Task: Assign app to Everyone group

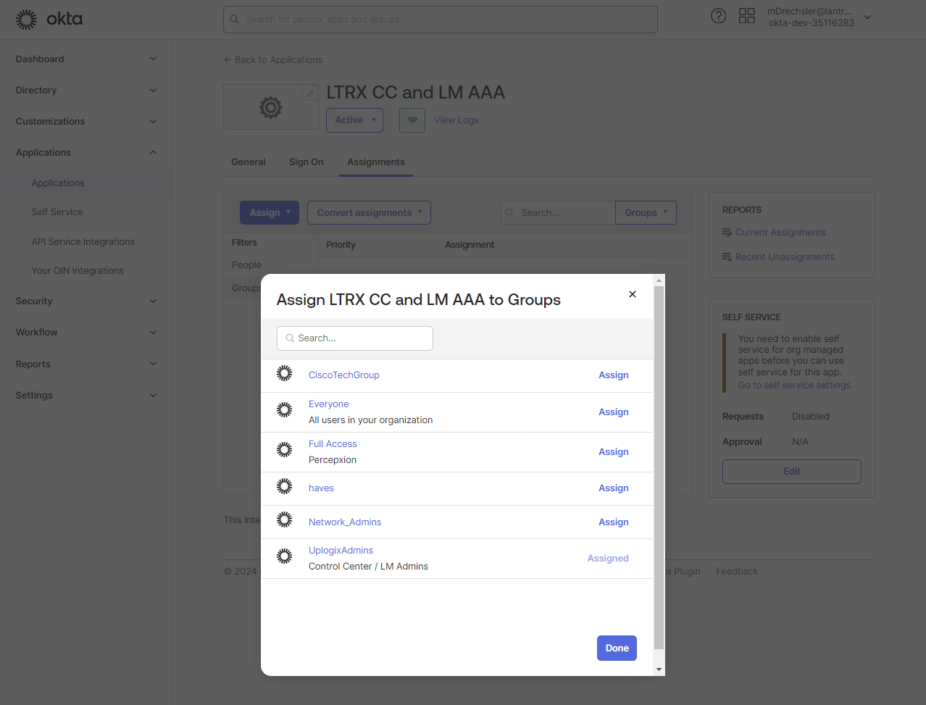Action: click(614, 412)
